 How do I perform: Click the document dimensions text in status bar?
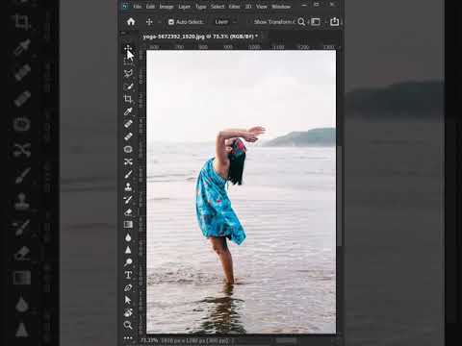194,340
